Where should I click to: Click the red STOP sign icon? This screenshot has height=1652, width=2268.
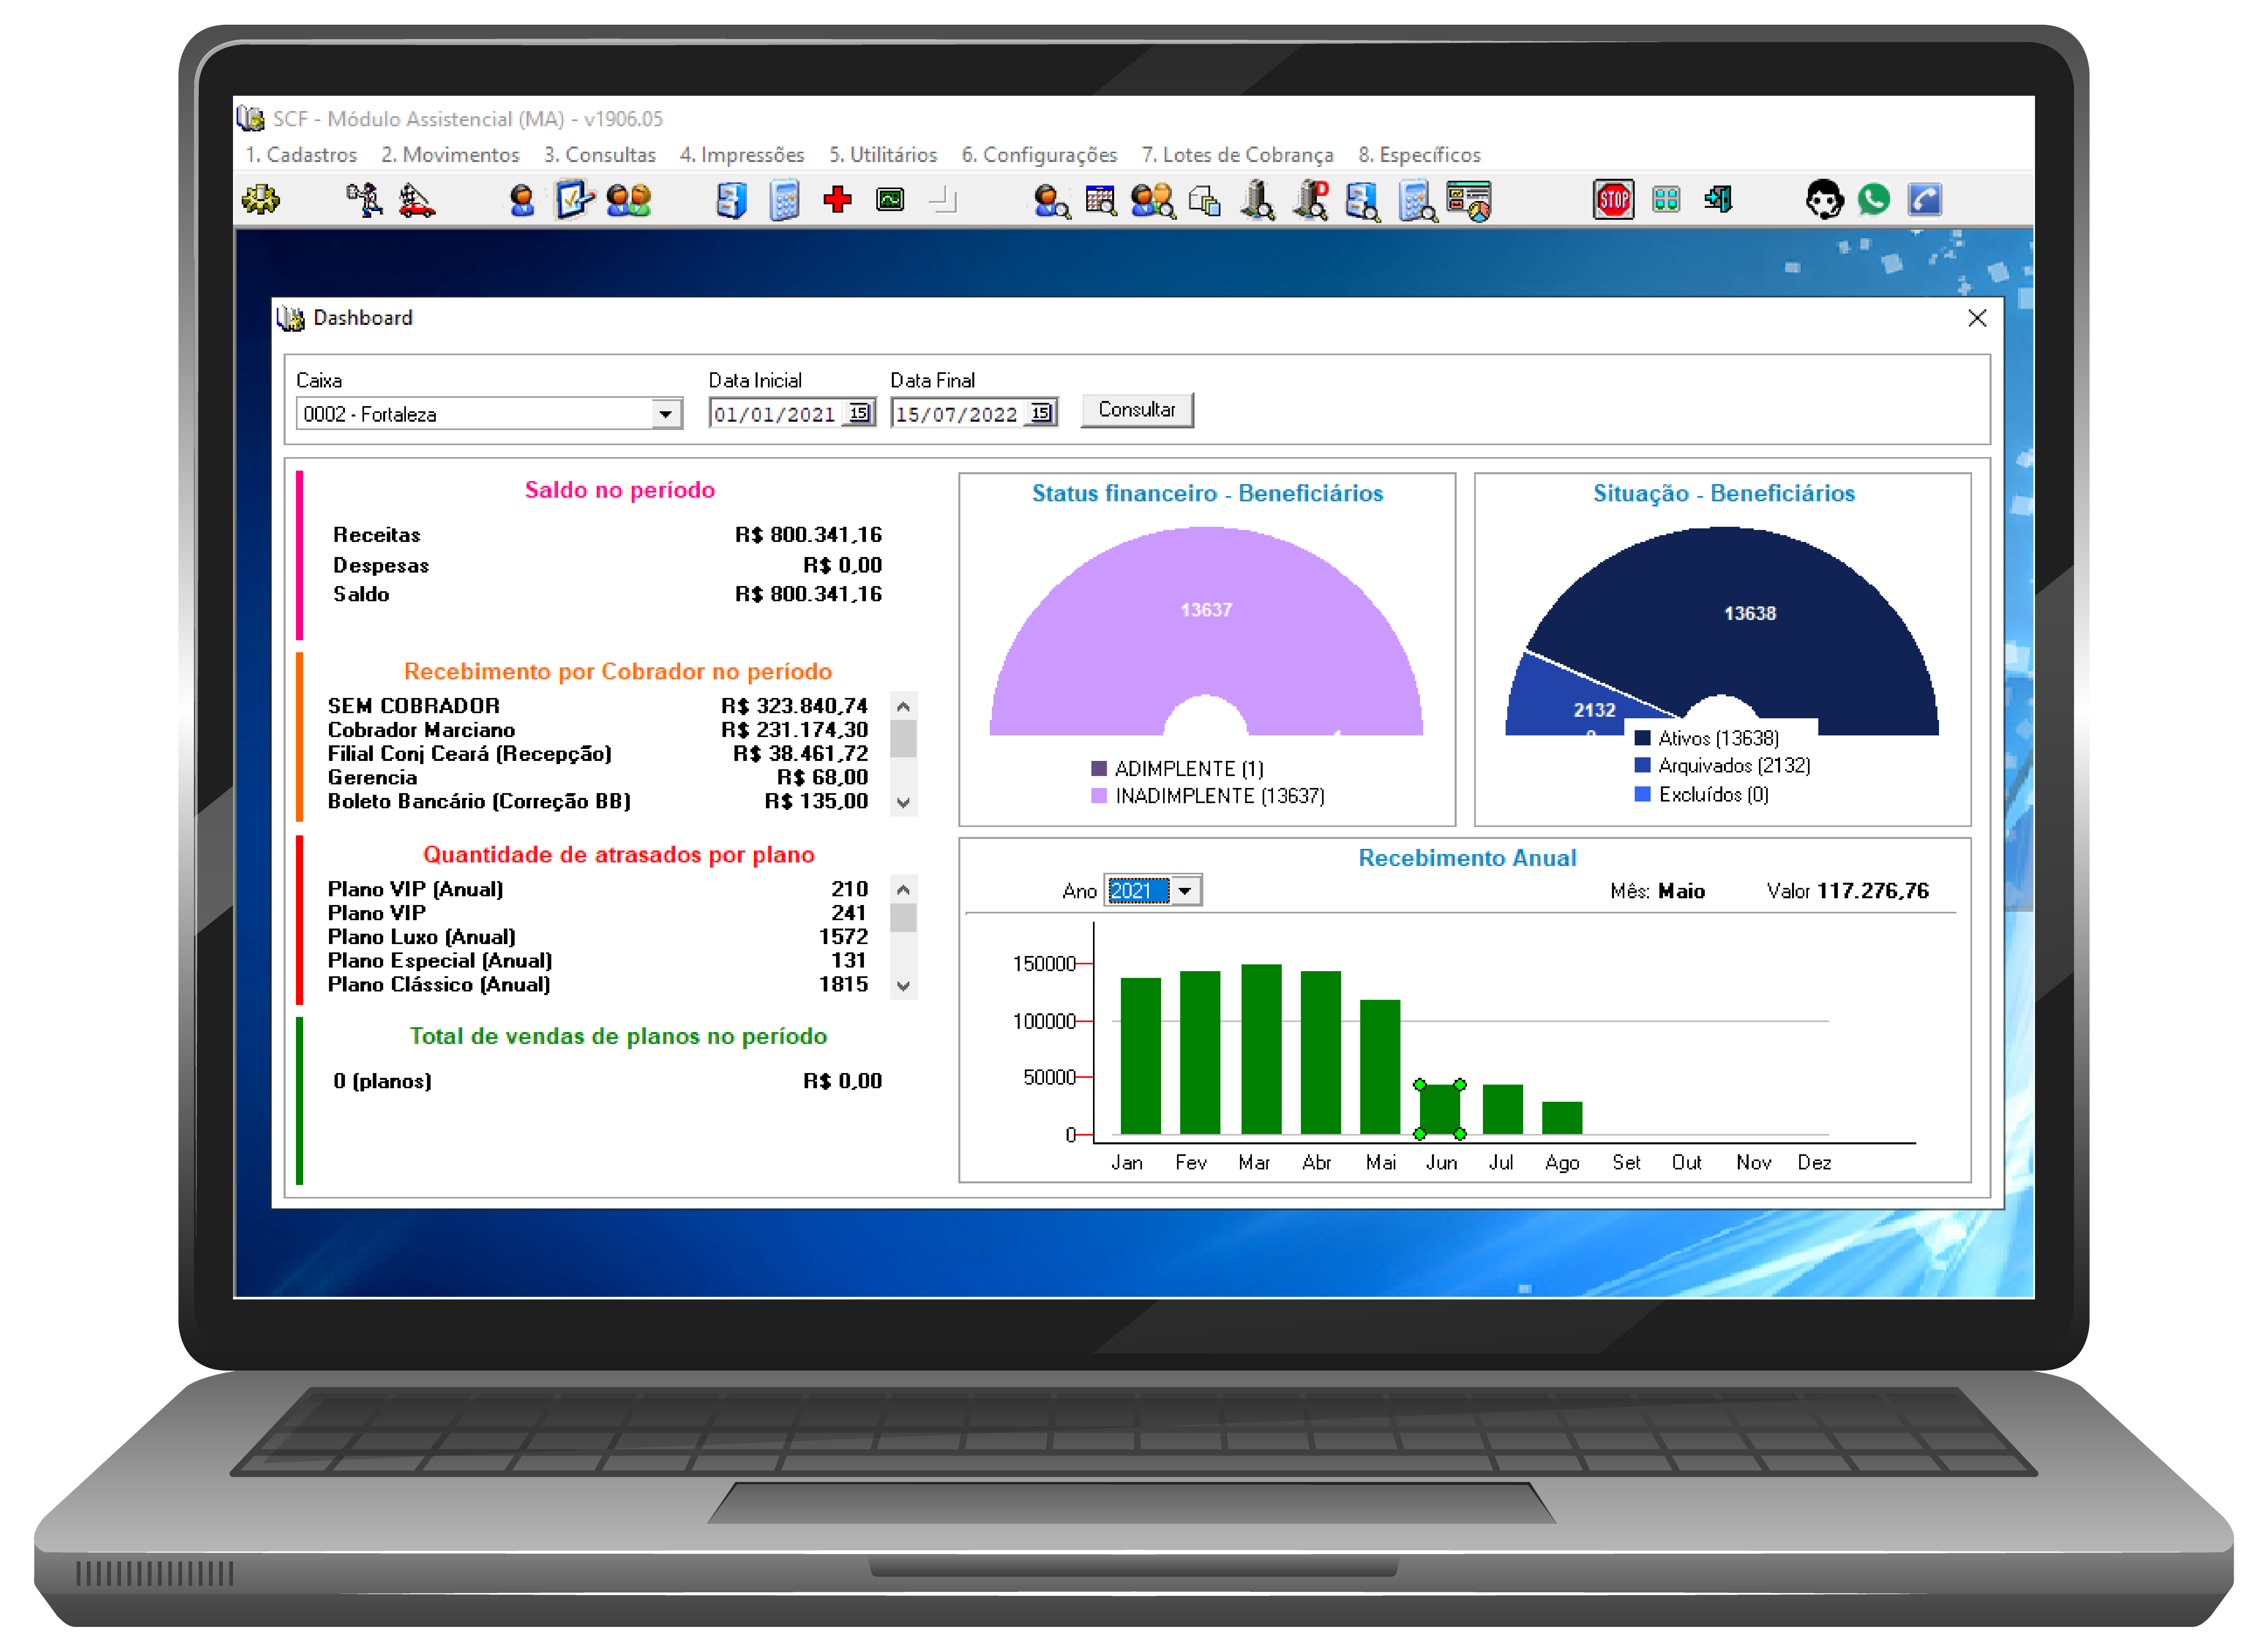pos(1613,200)
